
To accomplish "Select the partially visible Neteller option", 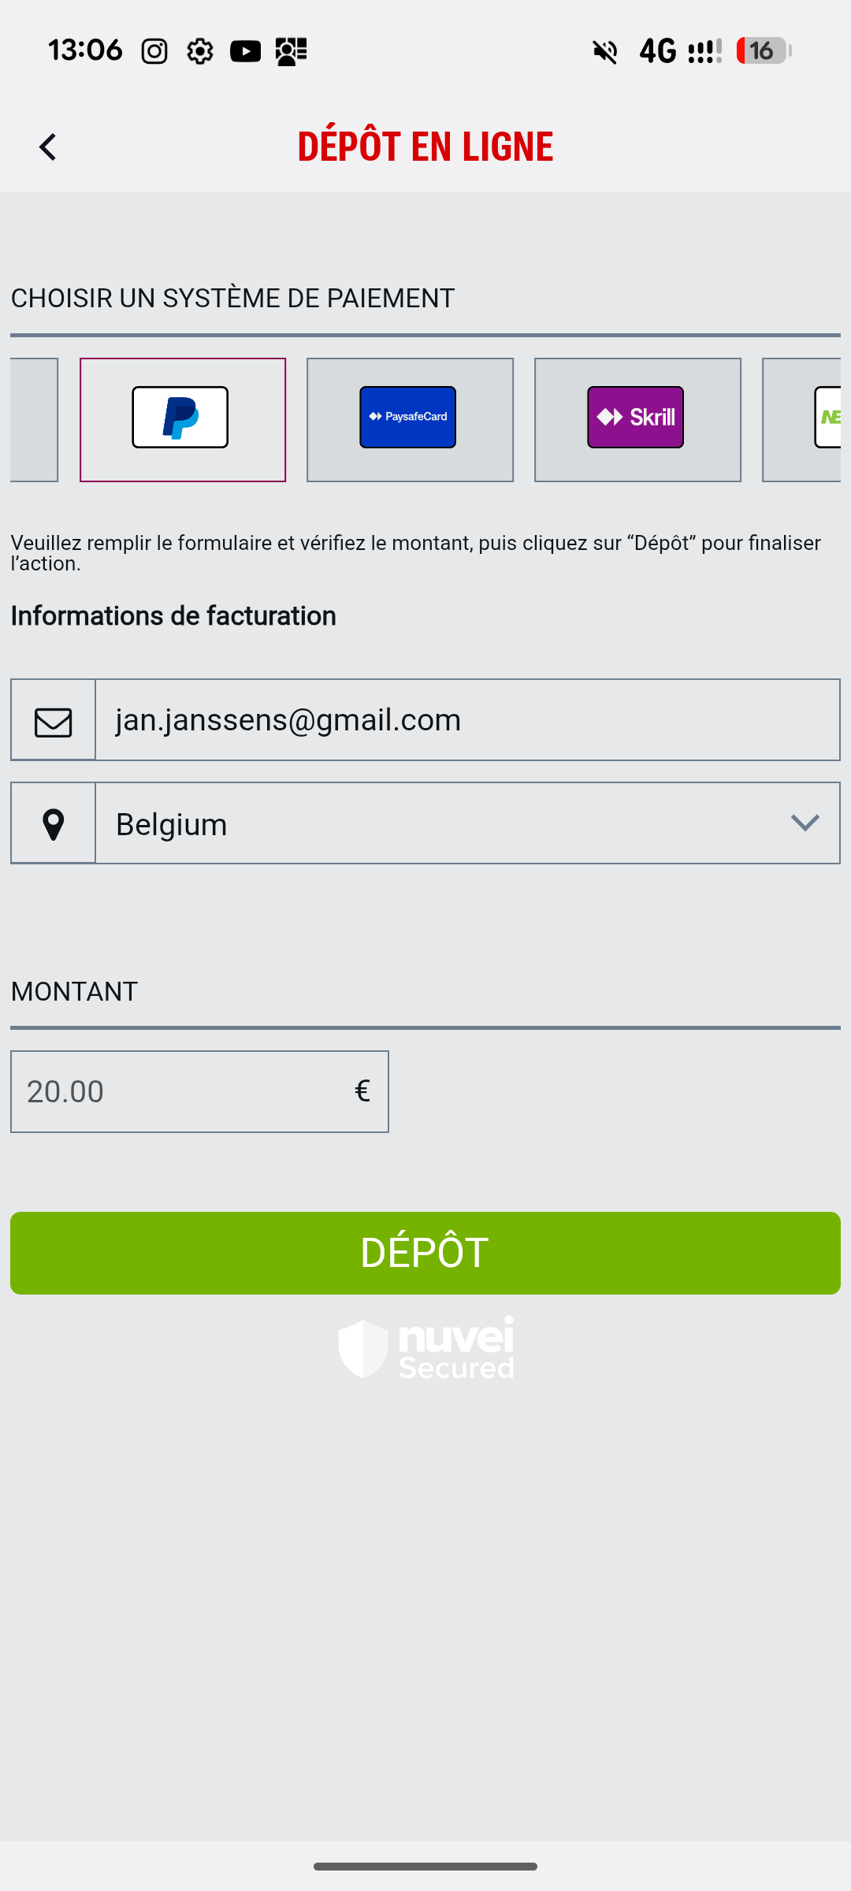I will click(804, 419).
